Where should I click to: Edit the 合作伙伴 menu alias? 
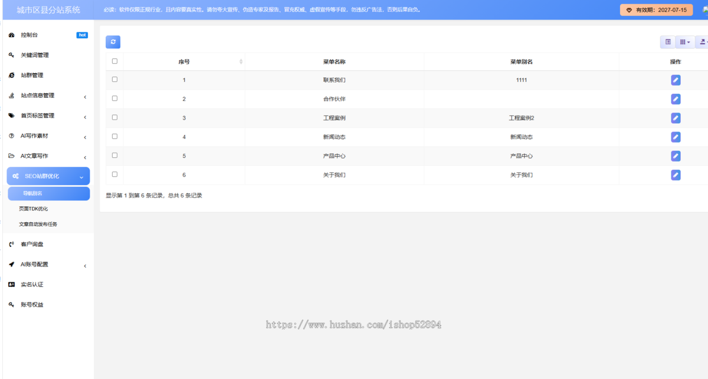pos(676,99)
